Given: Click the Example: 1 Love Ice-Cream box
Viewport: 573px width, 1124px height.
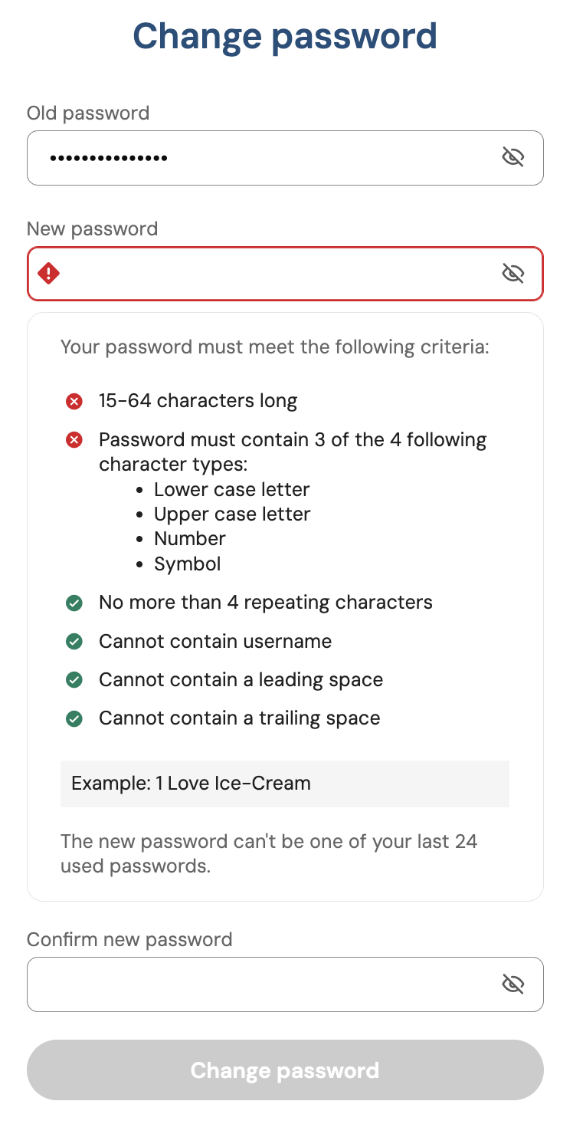Looking at the screenshot, I should pyautogui.click(x=284, y=784).
